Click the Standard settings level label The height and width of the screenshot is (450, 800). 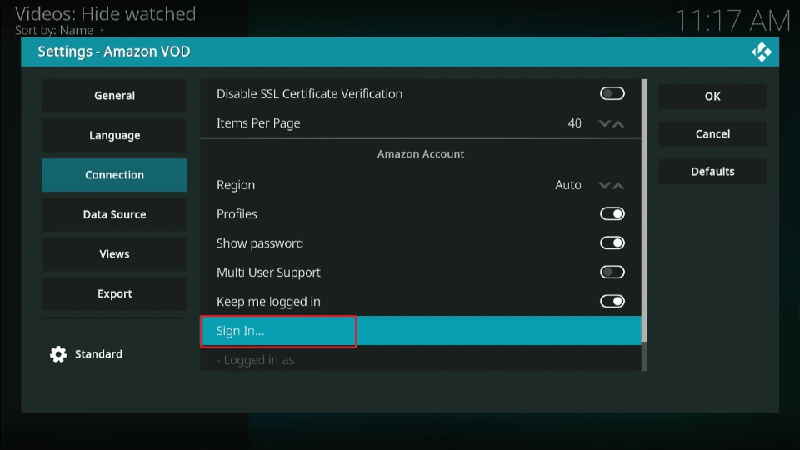coord(98,354)
